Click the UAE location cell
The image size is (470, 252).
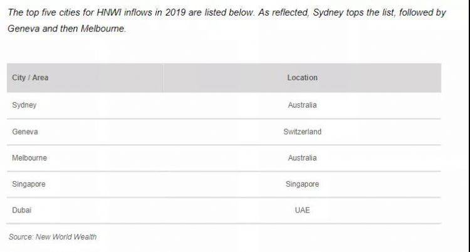tap(302, 210)
